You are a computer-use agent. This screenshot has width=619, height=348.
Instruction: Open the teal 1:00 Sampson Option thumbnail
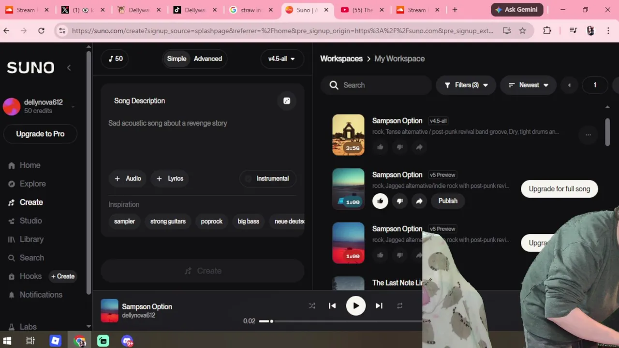[348, 189]
